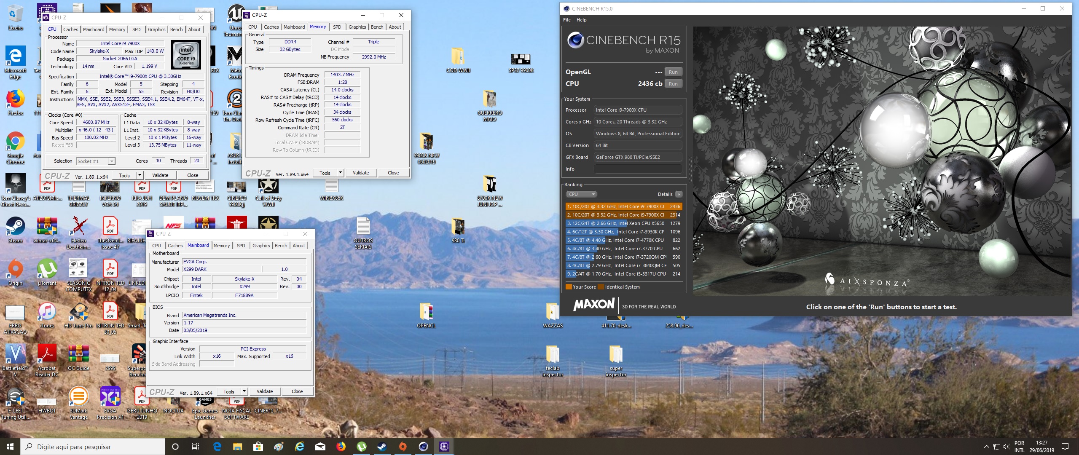
Task: Run the CPU test in Cinebench
Action: click(673, 84)
